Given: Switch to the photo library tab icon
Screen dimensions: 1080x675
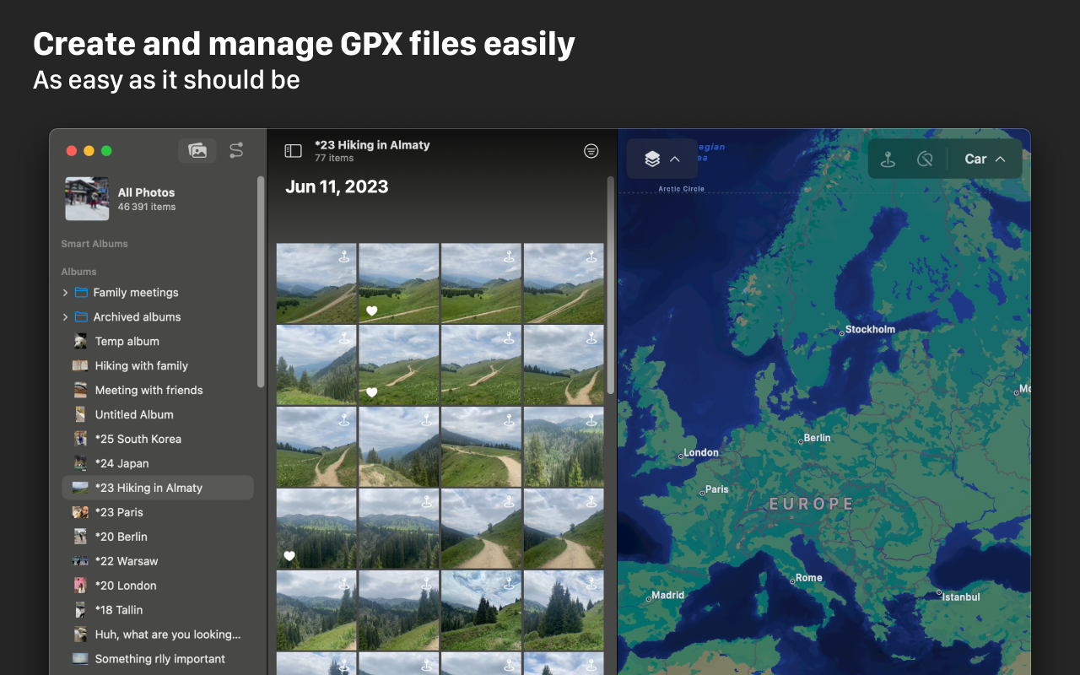Looking at the screenshot, I should [x=197, y=150].
